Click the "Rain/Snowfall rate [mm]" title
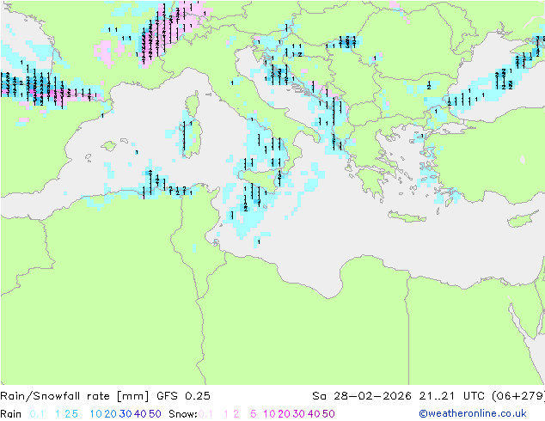The height and width of the screenshot is (421, 545). pyautogui.click(x=75, y=396)
